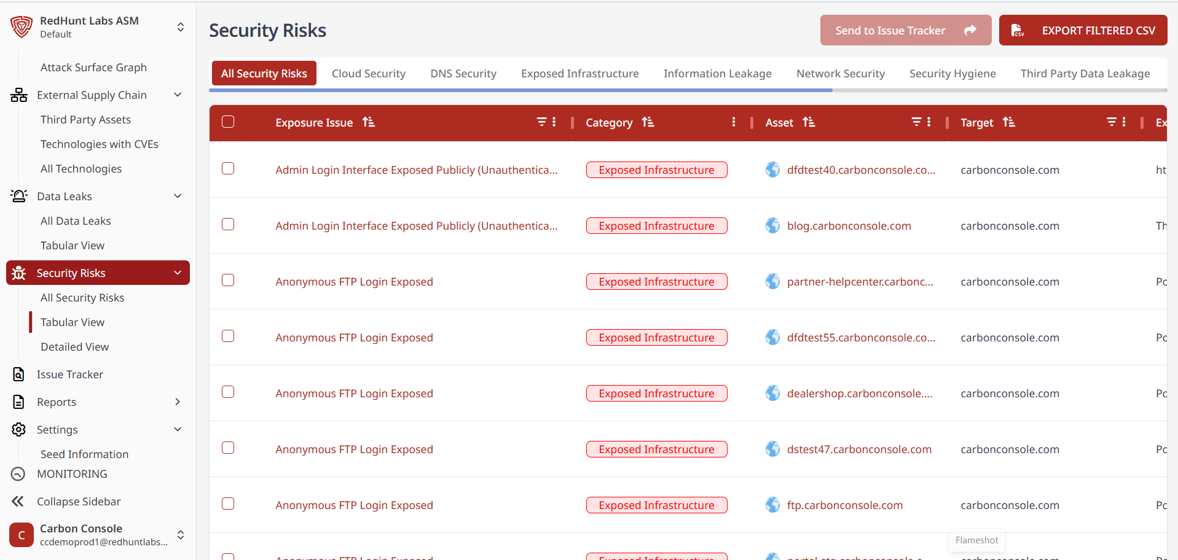The width and height of the screenshot is (1178, 560).
Task: Open the Settings gear icon
Action: pos(19,430)
